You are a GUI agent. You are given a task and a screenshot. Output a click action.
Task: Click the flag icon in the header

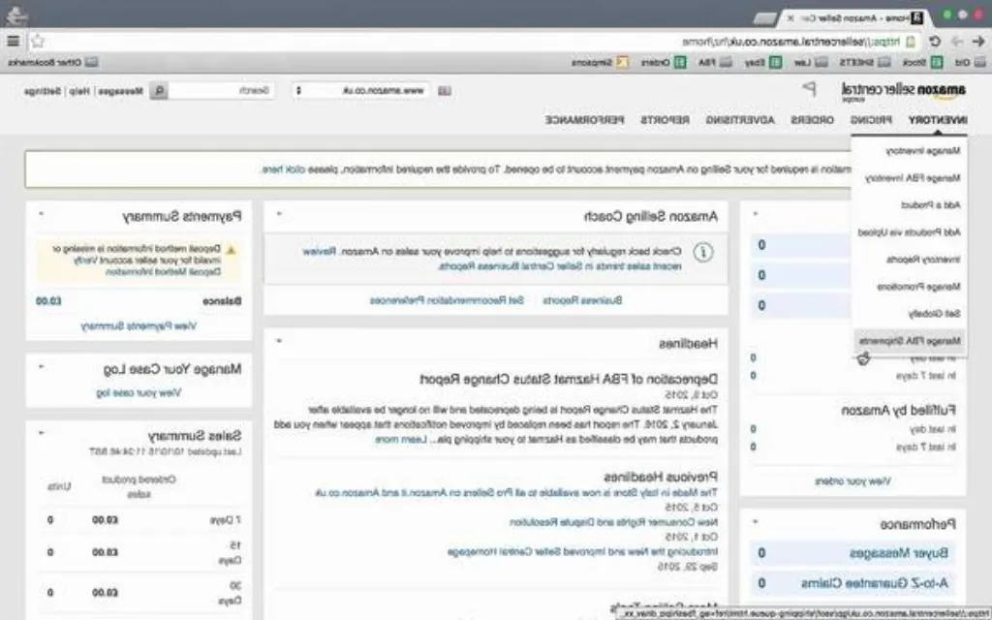(809, 89)
